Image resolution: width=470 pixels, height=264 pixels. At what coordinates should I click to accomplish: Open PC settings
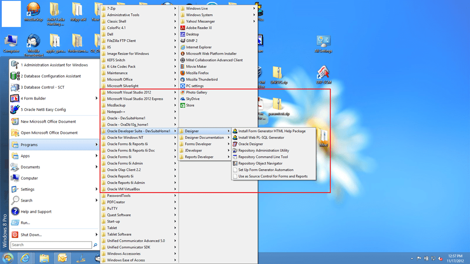pos(218,86)
